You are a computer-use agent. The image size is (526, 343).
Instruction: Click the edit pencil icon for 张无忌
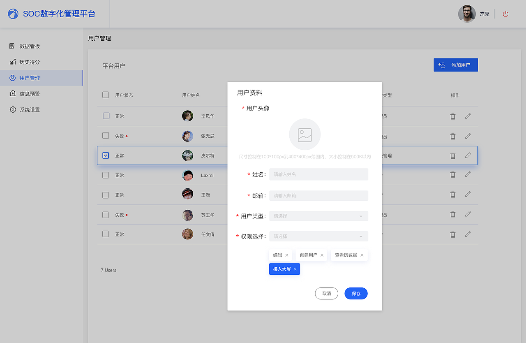[x=468, y=136]
